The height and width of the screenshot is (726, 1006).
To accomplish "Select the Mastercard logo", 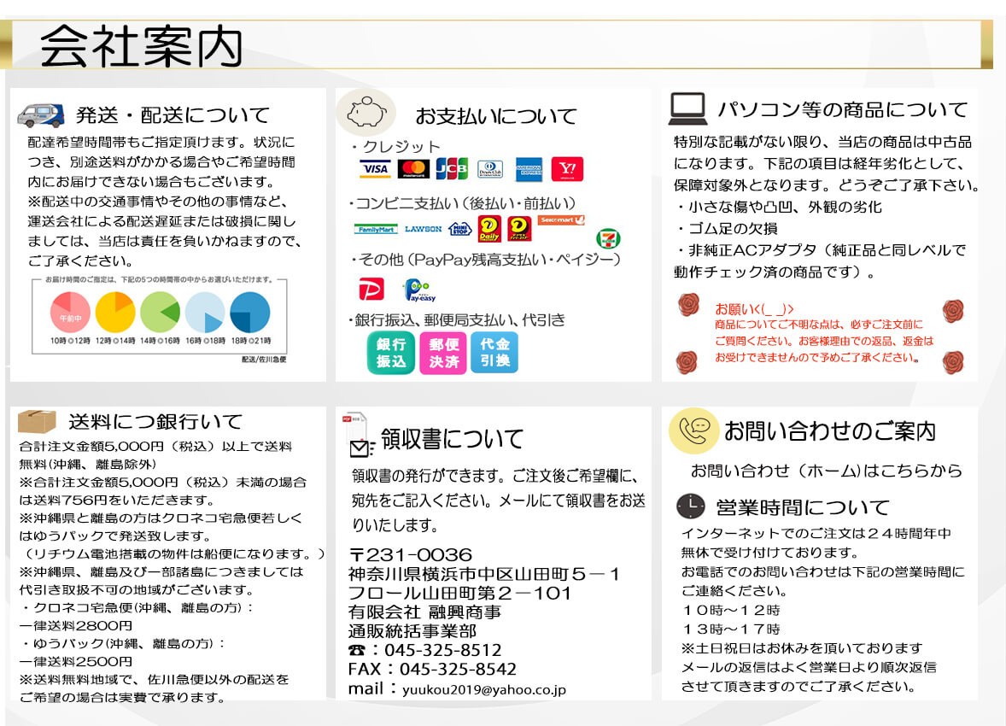I will point(414,169).
